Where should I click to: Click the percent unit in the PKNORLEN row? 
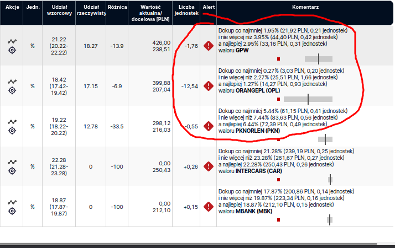click(x=33, y=126)
